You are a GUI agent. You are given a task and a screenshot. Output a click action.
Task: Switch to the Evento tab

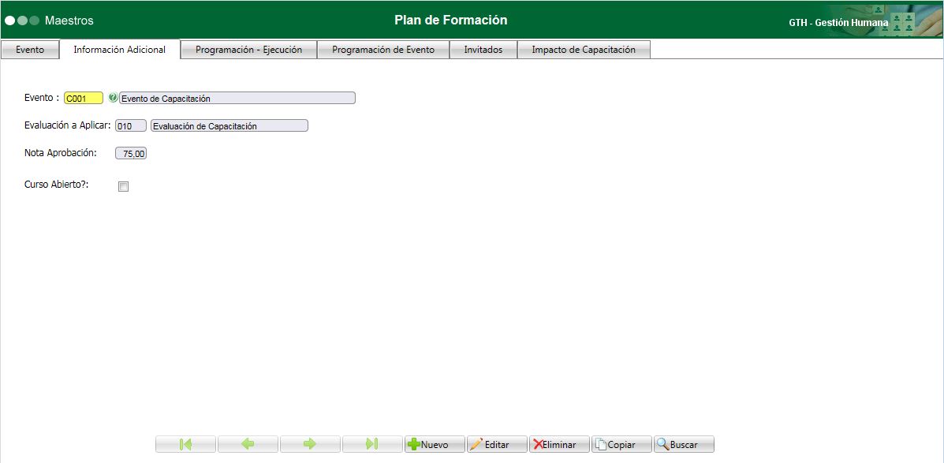[30, 50]
